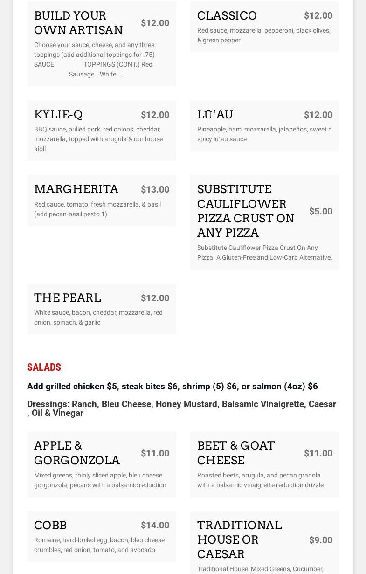
Task: Open The Pearl pizza item
Action: [x=67, y=298]
